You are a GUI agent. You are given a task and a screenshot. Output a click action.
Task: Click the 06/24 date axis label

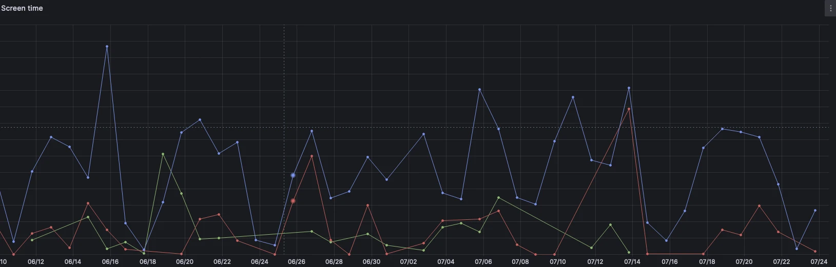(x=260, y=261)
